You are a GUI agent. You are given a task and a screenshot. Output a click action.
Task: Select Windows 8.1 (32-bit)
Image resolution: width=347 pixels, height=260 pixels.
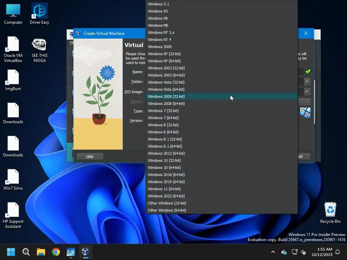point(222,139)
